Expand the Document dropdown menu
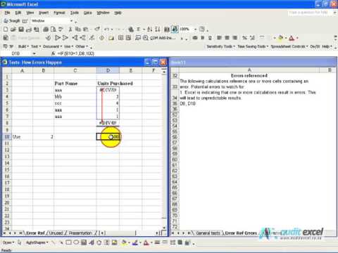The height and width of the screenshot is (253, 338). click(x=53, y=46)
